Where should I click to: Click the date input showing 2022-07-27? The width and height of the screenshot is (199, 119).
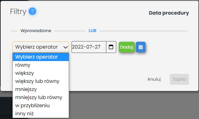coord(89,47)
